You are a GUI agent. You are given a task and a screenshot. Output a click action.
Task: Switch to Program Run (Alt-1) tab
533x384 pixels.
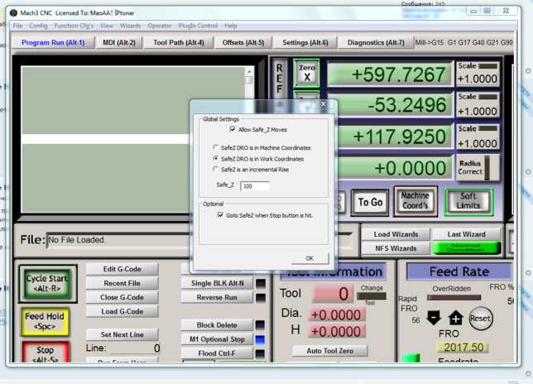(x=53, y=43)
